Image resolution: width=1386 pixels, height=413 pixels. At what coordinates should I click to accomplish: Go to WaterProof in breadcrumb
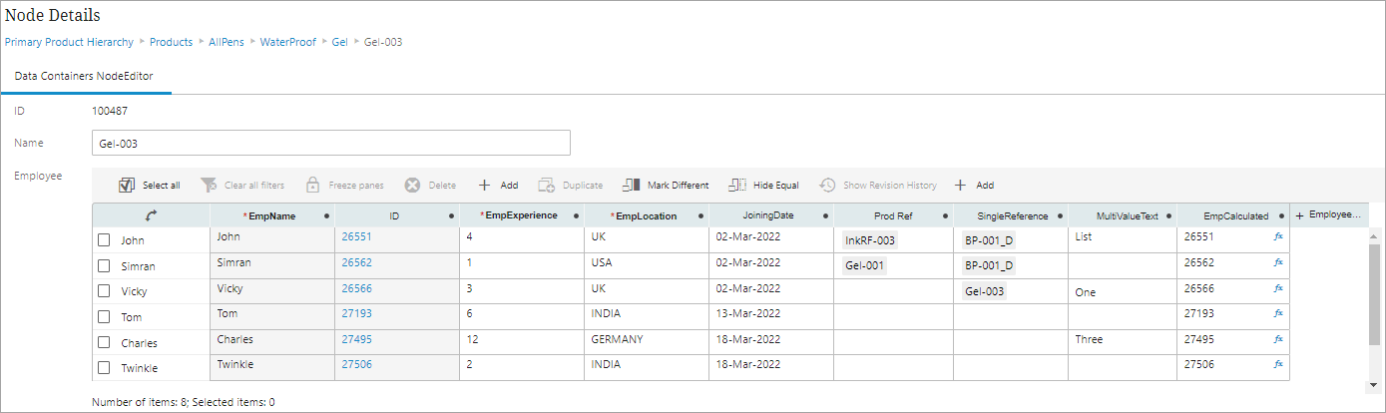(288, 42)
